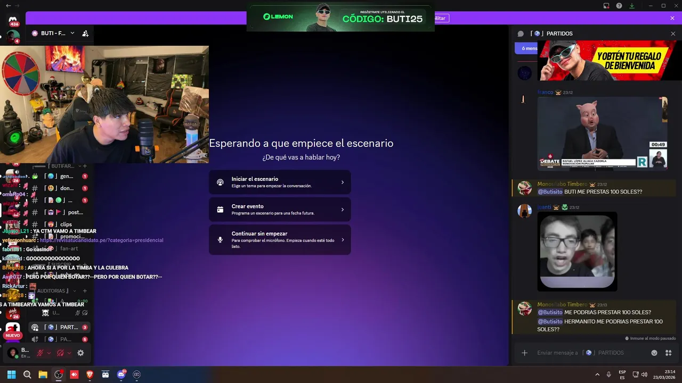Show hidden system tray icons
Screen dimensions: 682x383
[597, 374]
